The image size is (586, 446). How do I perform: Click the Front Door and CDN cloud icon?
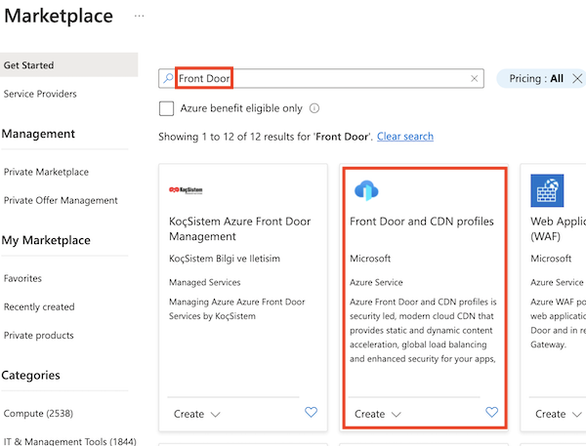tap(366, 190)
